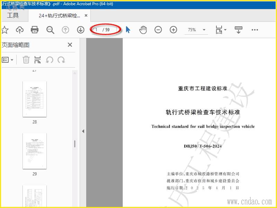This screenshot has height=208, width=277.
Task: Click the fit page width icon
Action: (219, 30)
